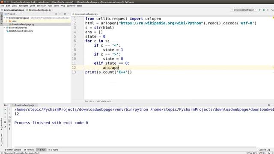Open the Navigate menu
Viewport: 274px width, 154px height.
click(x=24, y=6)
